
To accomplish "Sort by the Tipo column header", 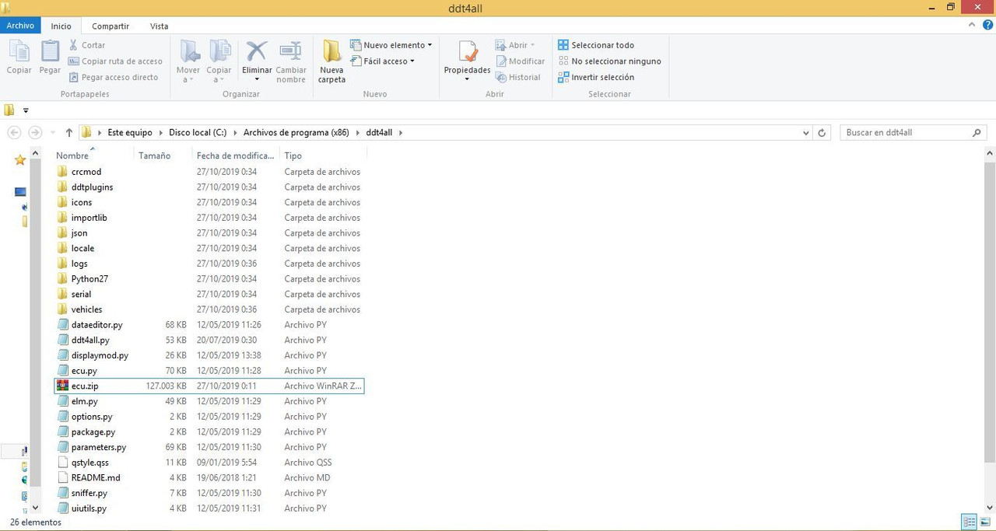I will 293,155.
